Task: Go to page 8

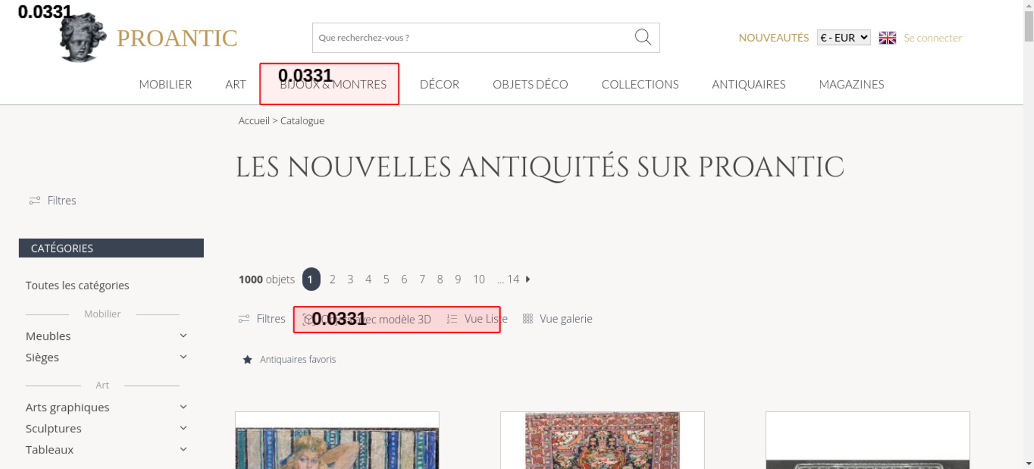Action: tap(440, 279)
